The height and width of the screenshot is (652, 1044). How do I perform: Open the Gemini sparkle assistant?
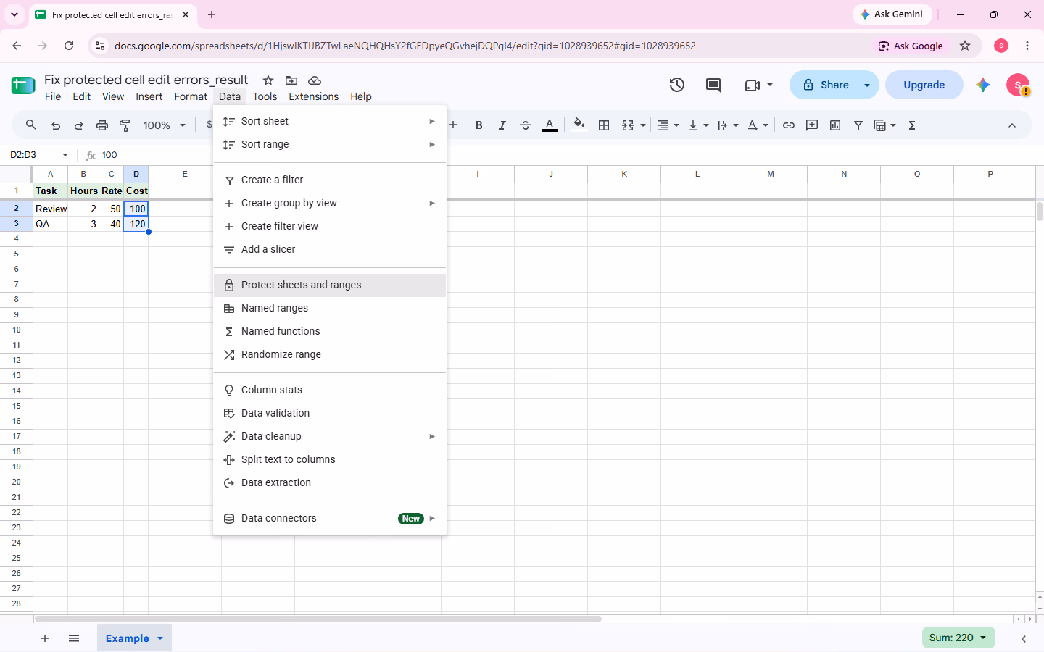983,85
